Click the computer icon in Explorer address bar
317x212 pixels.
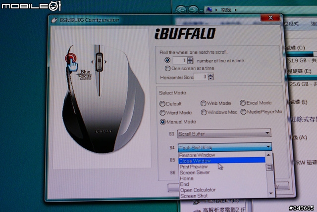(x=209, y=9)
